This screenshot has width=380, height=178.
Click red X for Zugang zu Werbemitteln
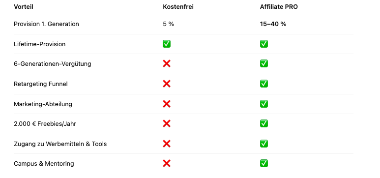[x=167, y=144]
